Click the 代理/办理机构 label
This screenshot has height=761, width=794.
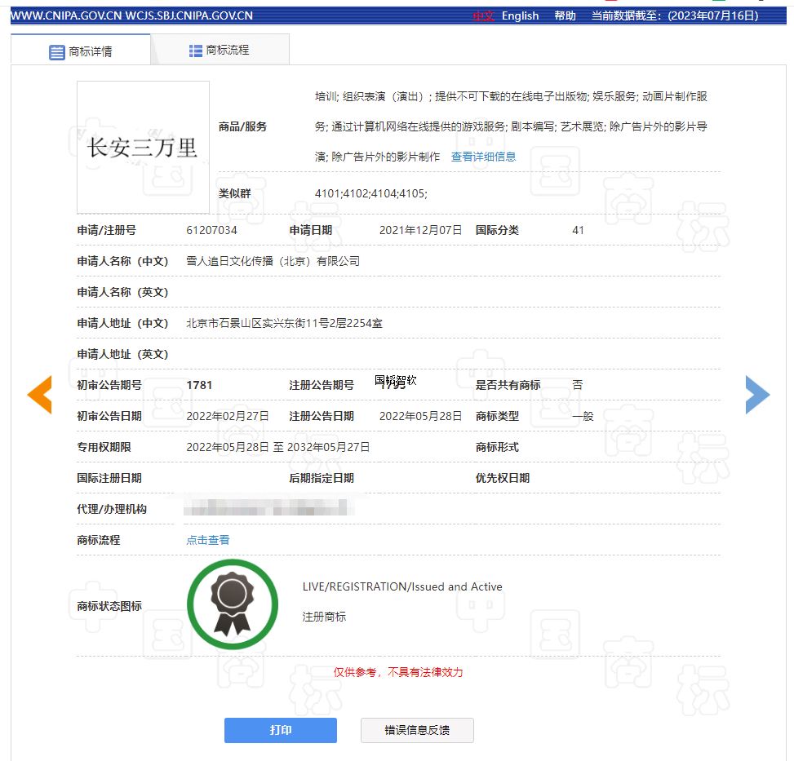pos(112,509)
